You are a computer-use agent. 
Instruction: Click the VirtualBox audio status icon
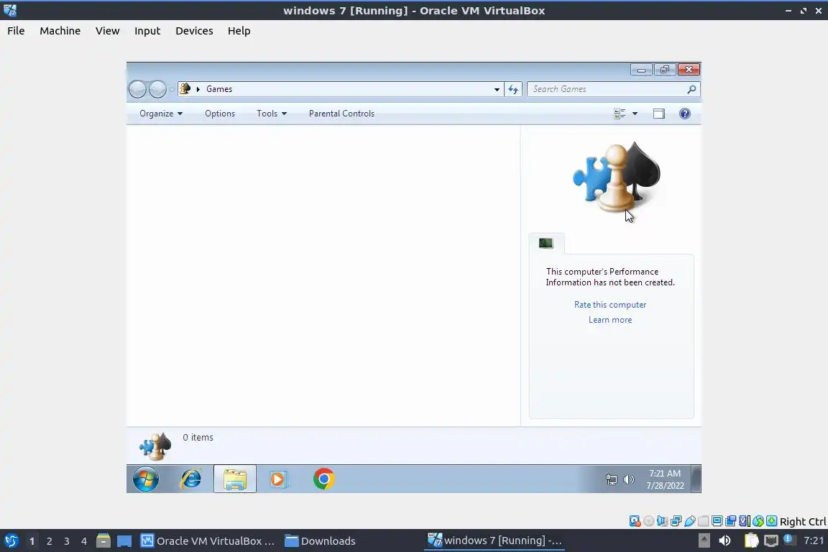click(662, 521)
